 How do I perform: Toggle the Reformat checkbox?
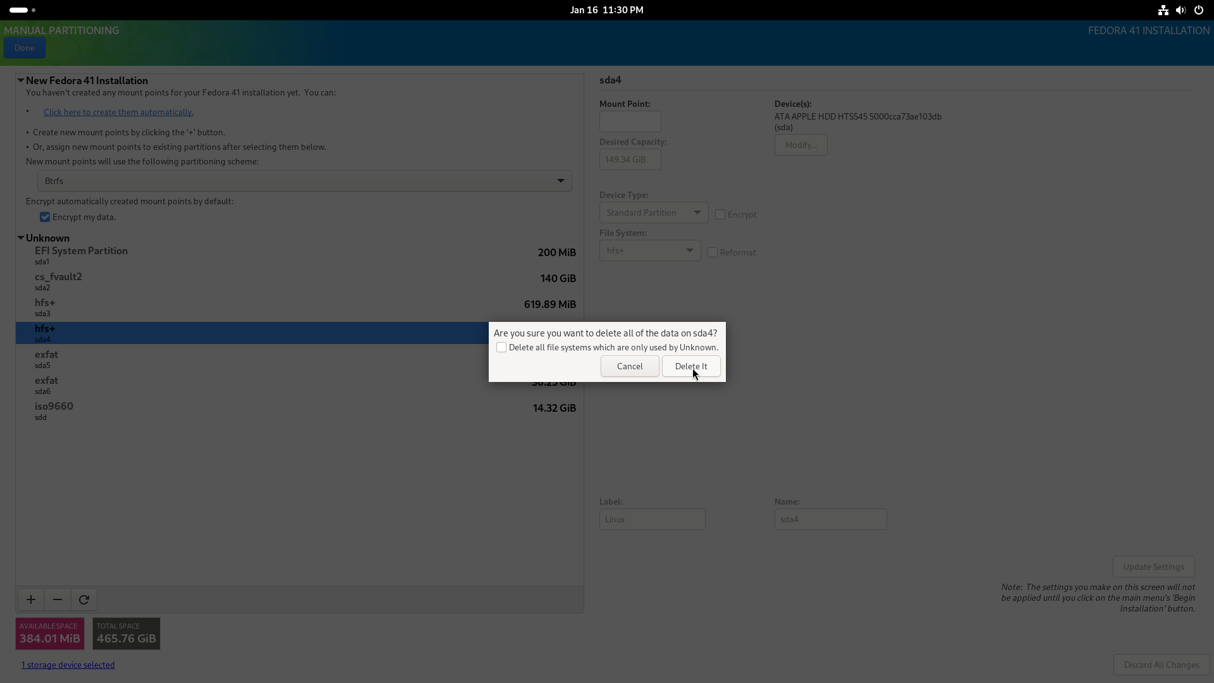coord(713,253)
